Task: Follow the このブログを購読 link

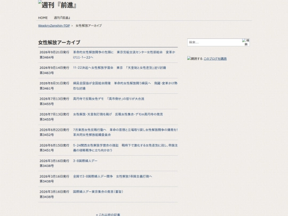Action: 215,59
